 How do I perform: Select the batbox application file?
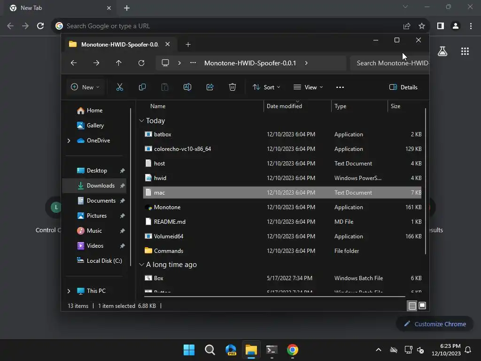282,134
